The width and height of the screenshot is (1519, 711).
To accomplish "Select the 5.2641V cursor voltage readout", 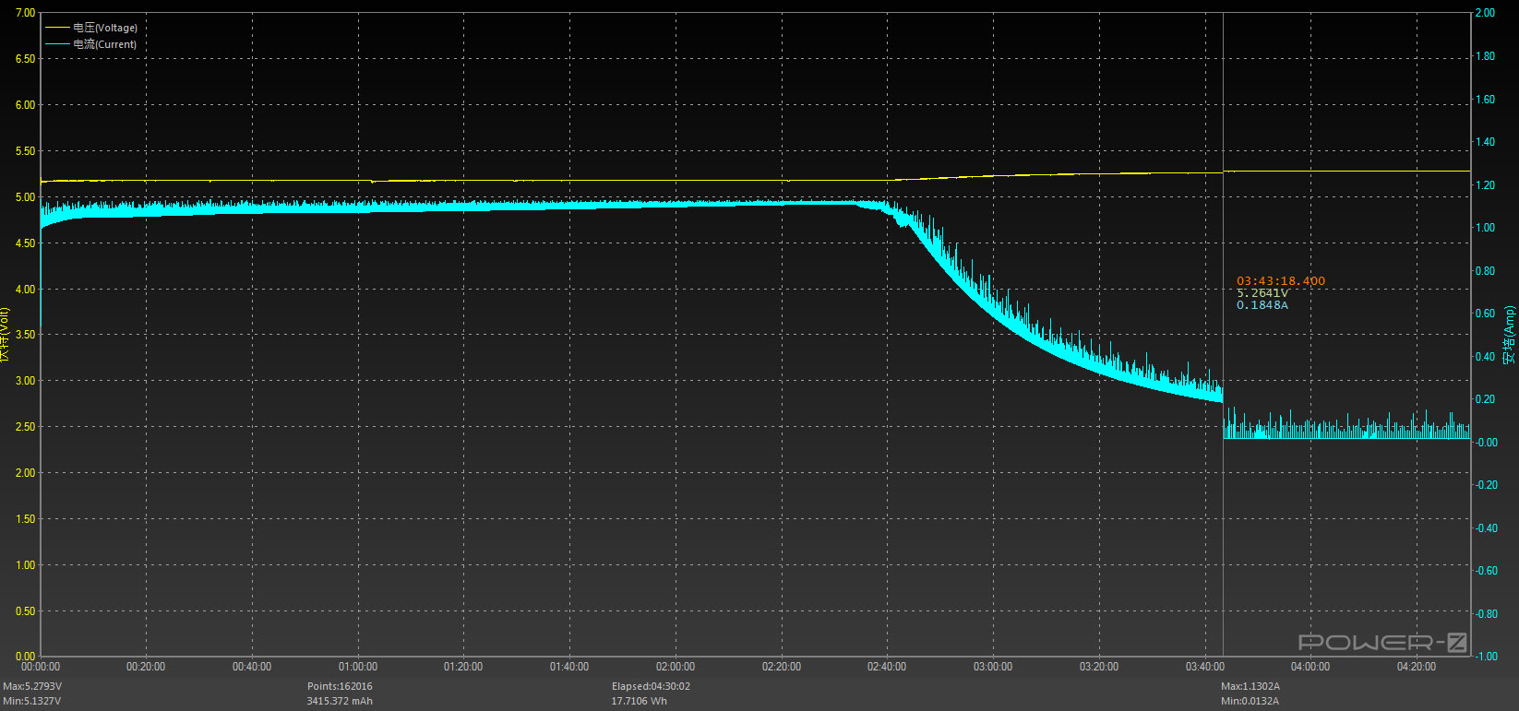I will [x=1262, y=293].
